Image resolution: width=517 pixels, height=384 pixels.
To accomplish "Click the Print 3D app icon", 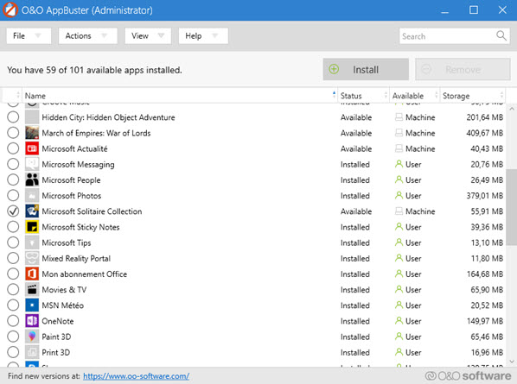I will (32, 352).
